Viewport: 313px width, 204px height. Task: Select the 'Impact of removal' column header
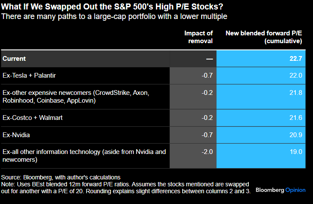198,37
